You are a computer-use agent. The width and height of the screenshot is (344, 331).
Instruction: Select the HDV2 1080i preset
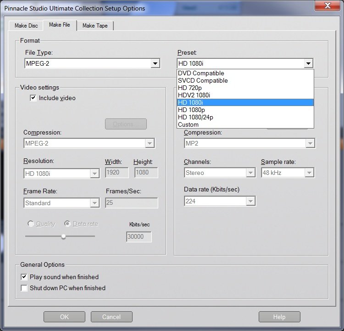[245, 95]
